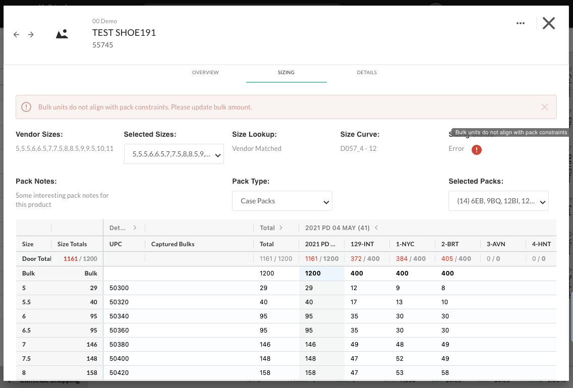Screen dimensions: 573x388
Task: Click the 1200 bulk cell for 2021 PD
Action: 321,273
